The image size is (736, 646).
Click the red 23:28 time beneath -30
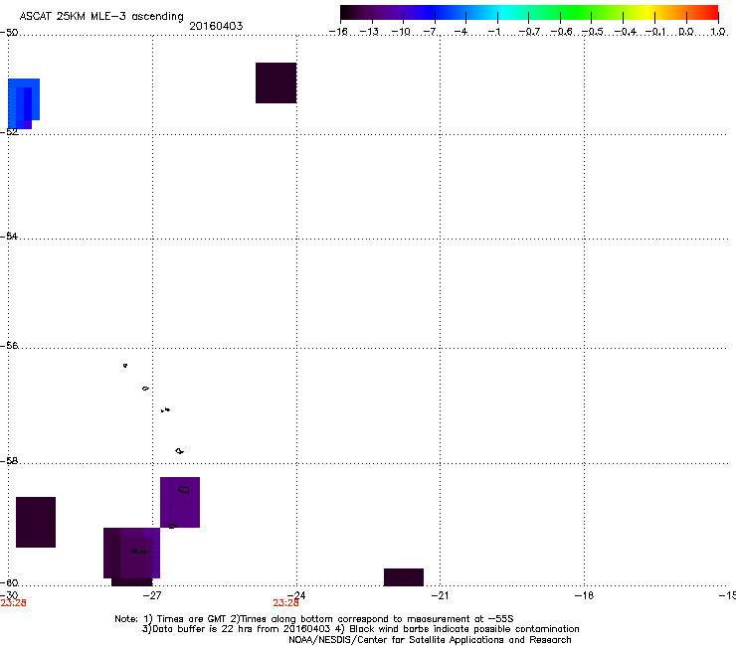click(x=13, y=603)
